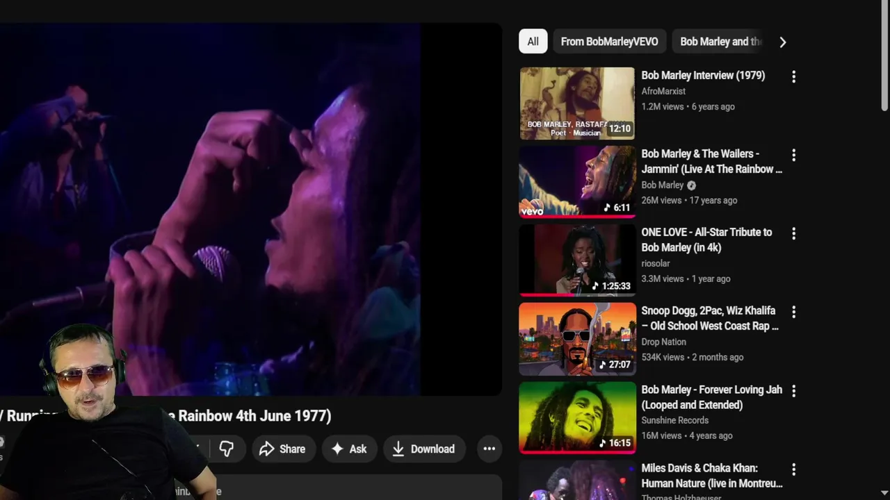Open the more actions ellipsis button
This screenshot has height=500, width=890.
489,449
